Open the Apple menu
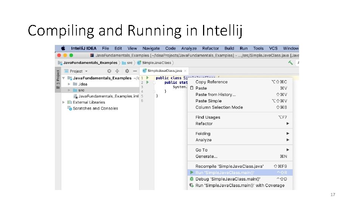 (63, 48)
